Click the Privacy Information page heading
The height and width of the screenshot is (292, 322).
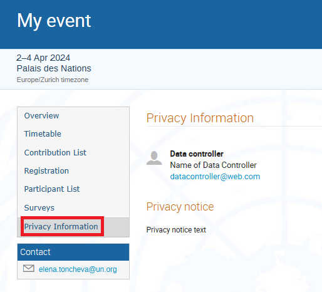[x=200, y=118]
